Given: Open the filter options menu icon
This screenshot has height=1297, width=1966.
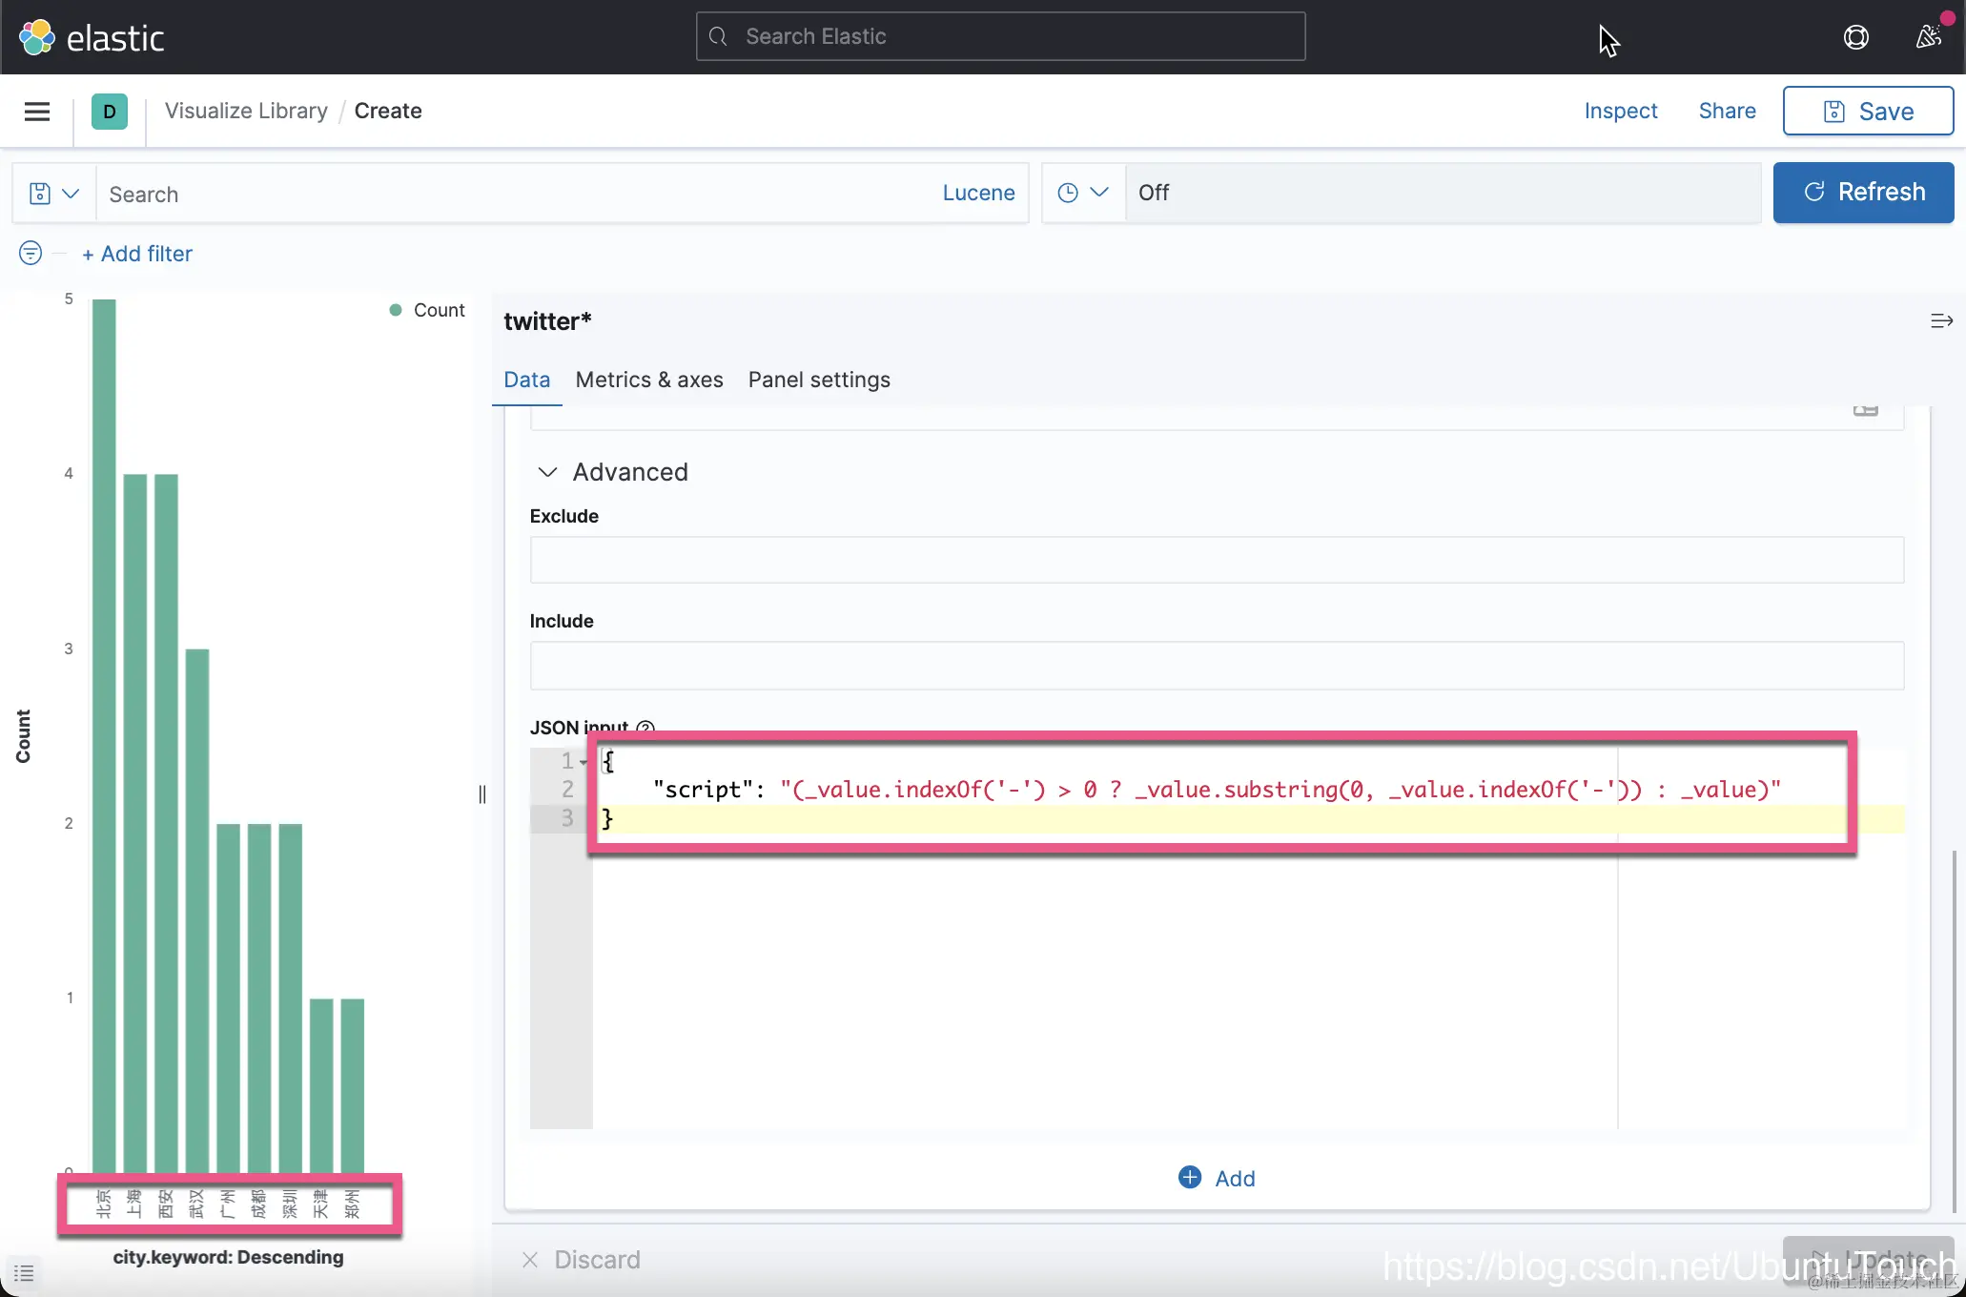Looking at the screenshot, I should [31, 253].
